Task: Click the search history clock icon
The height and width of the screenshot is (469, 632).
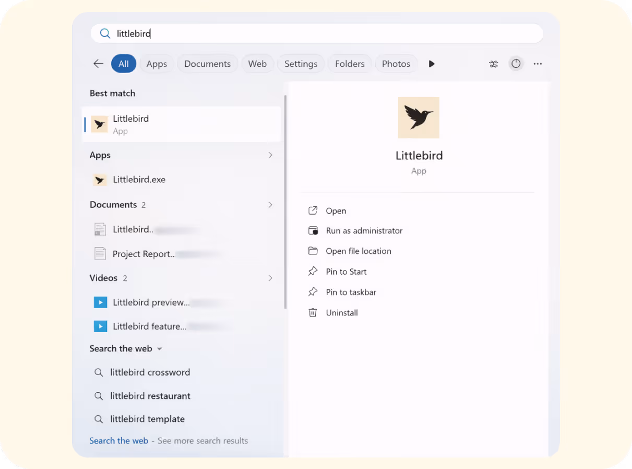Action: (x=516, y=63)
